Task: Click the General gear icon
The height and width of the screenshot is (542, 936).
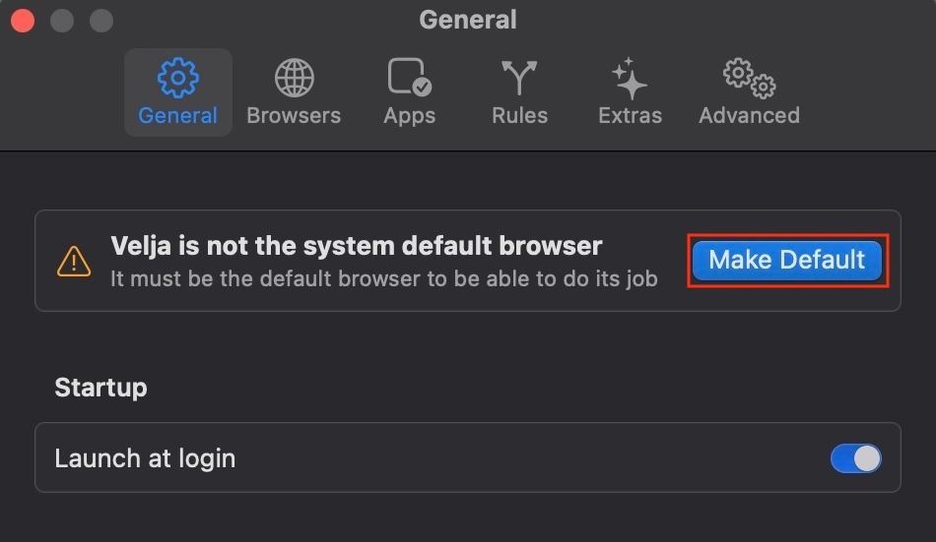Action: (177, 78)
